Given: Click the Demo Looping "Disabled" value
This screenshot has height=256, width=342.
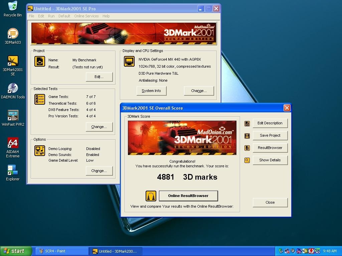Looking at the screenshot, I should tap(93, 149).
